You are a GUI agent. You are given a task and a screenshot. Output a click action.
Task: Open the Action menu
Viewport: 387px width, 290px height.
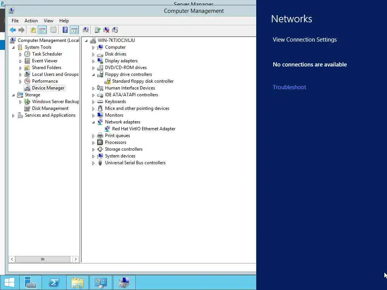[31, 21]
